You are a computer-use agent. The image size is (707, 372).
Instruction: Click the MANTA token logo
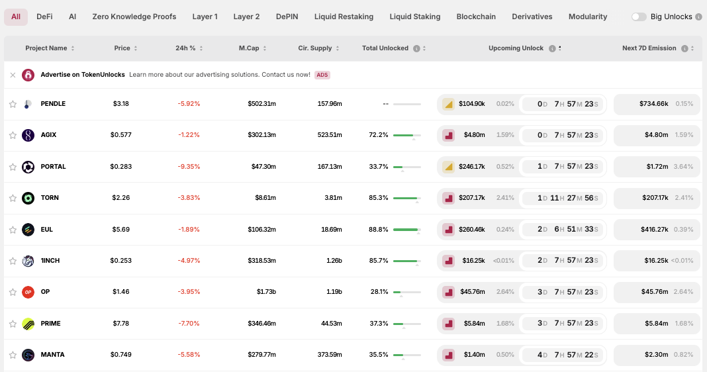click(x=28, y=355)
